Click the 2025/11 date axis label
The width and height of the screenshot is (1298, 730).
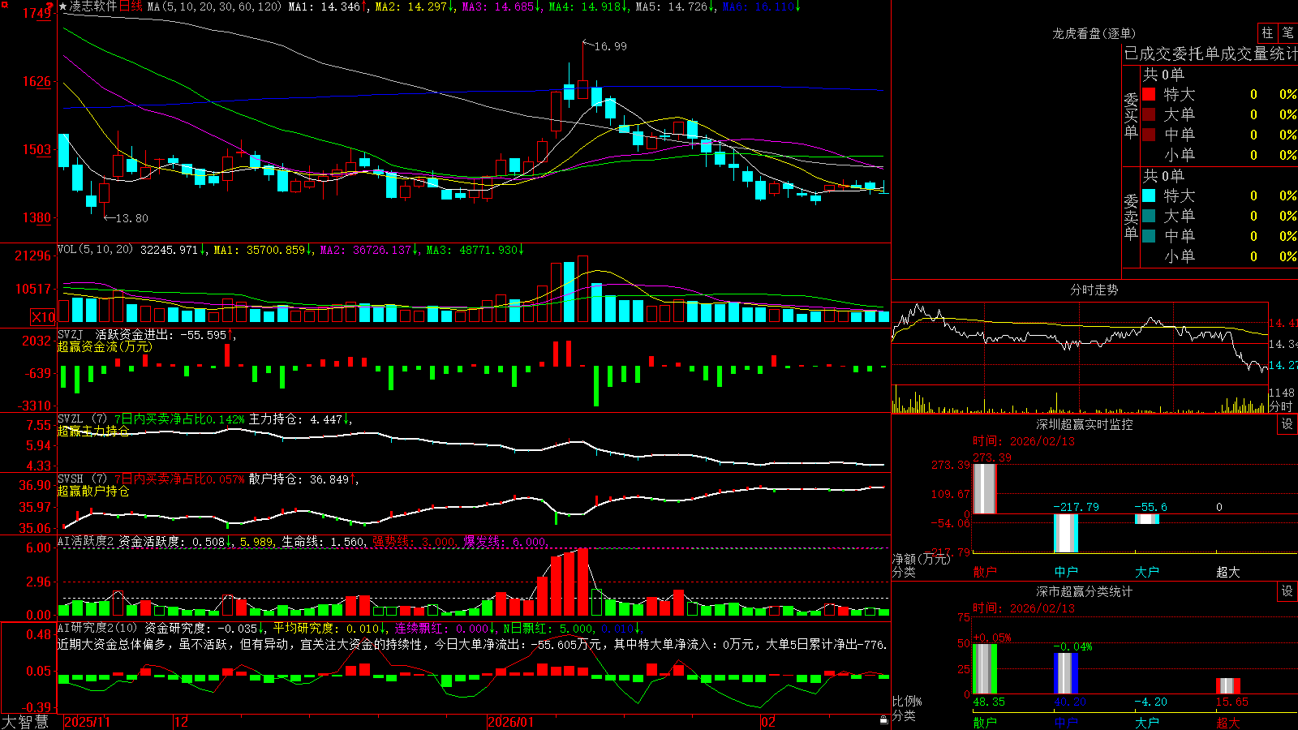(87, 722)
